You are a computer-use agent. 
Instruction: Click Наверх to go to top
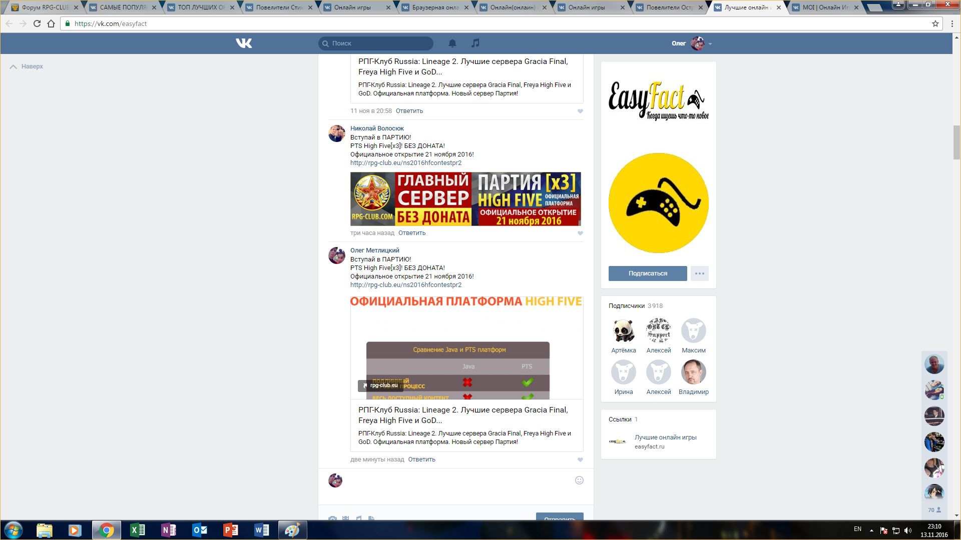[27, 66]
